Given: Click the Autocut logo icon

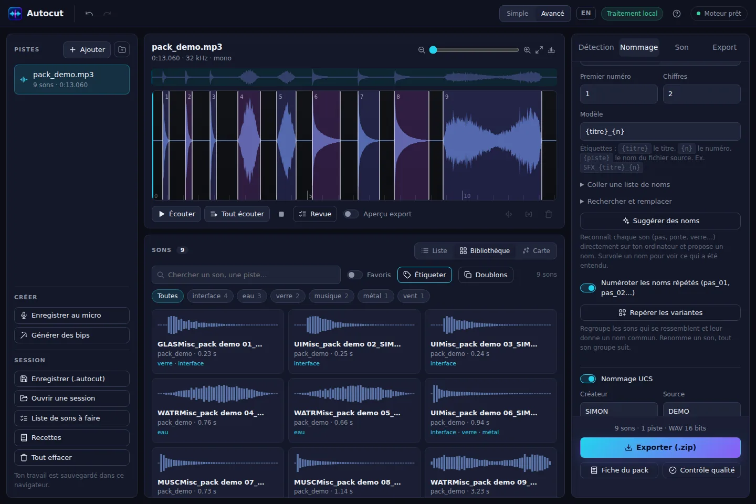Looking at the screenshot, I should [x=15, y=14].
